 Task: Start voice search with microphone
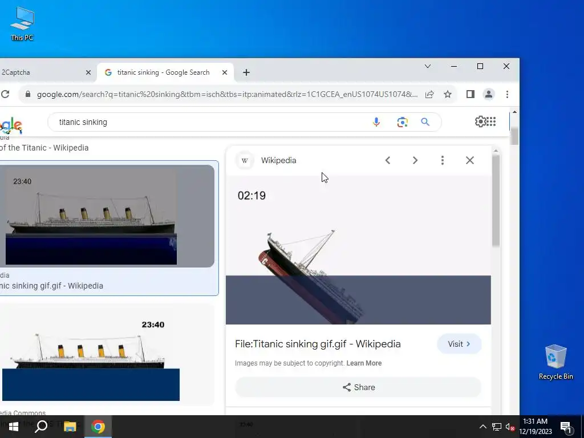point(376,122)
